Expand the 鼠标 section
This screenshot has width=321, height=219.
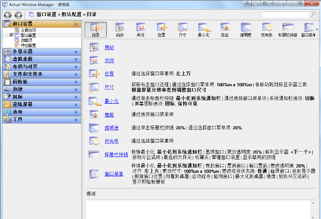42,97
